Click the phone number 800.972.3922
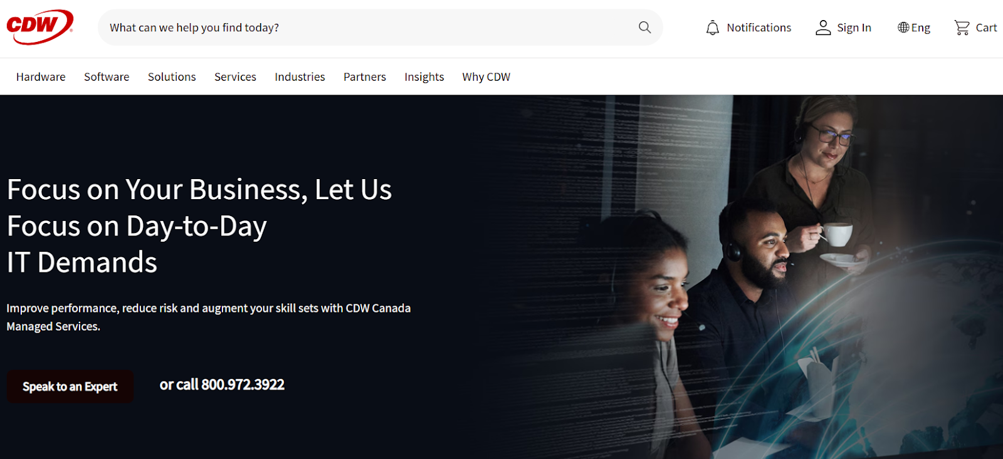Image resolution: width=1003 pixels, height=459 pixels. pos(243,384)
